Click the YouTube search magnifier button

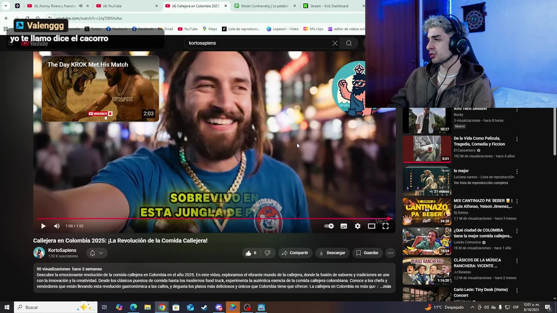(x=349, y=43)
